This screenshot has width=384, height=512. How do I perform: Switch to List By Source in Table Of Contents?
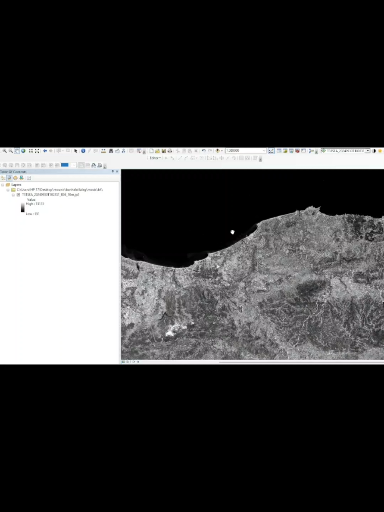9,178
